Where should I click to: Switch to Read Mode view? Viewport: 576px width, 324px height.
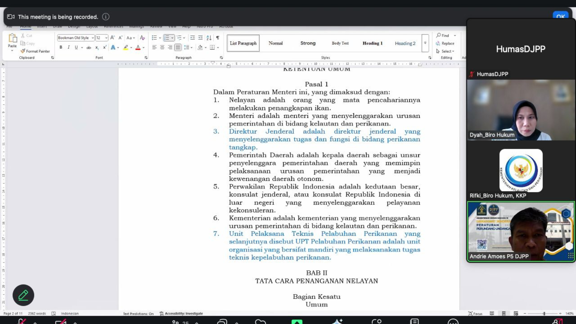pyautogui.click(x=492, y=313)
